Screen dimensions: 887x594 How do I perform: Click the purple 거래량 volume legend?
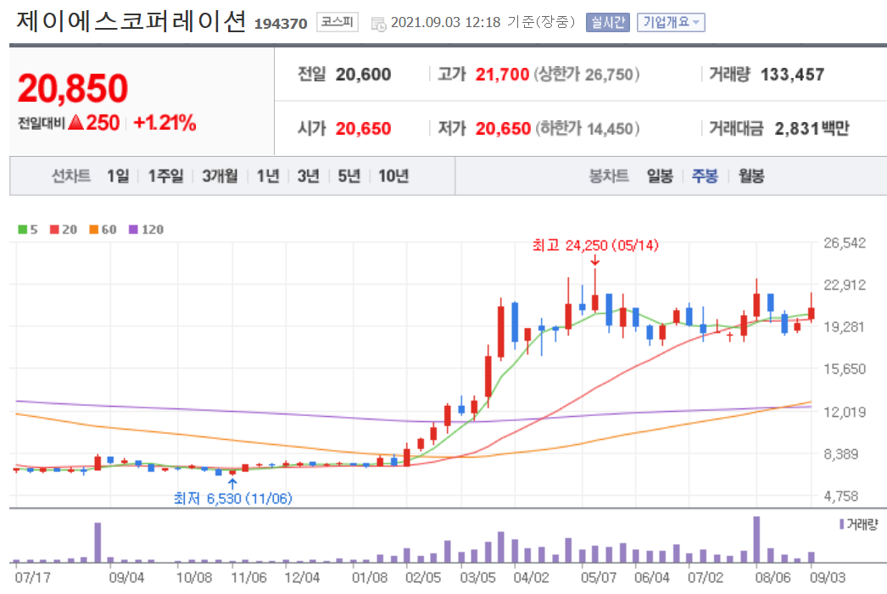[859, 525]
